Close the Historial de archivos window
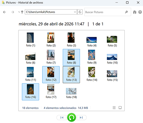The width and height of the screenshot is (143, 123). click(x=138, y=2)
